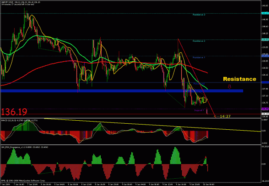Select the thick blue resistance zone rectangle
269x186 pixels.
pyautogui.click(x=122, y=91)
